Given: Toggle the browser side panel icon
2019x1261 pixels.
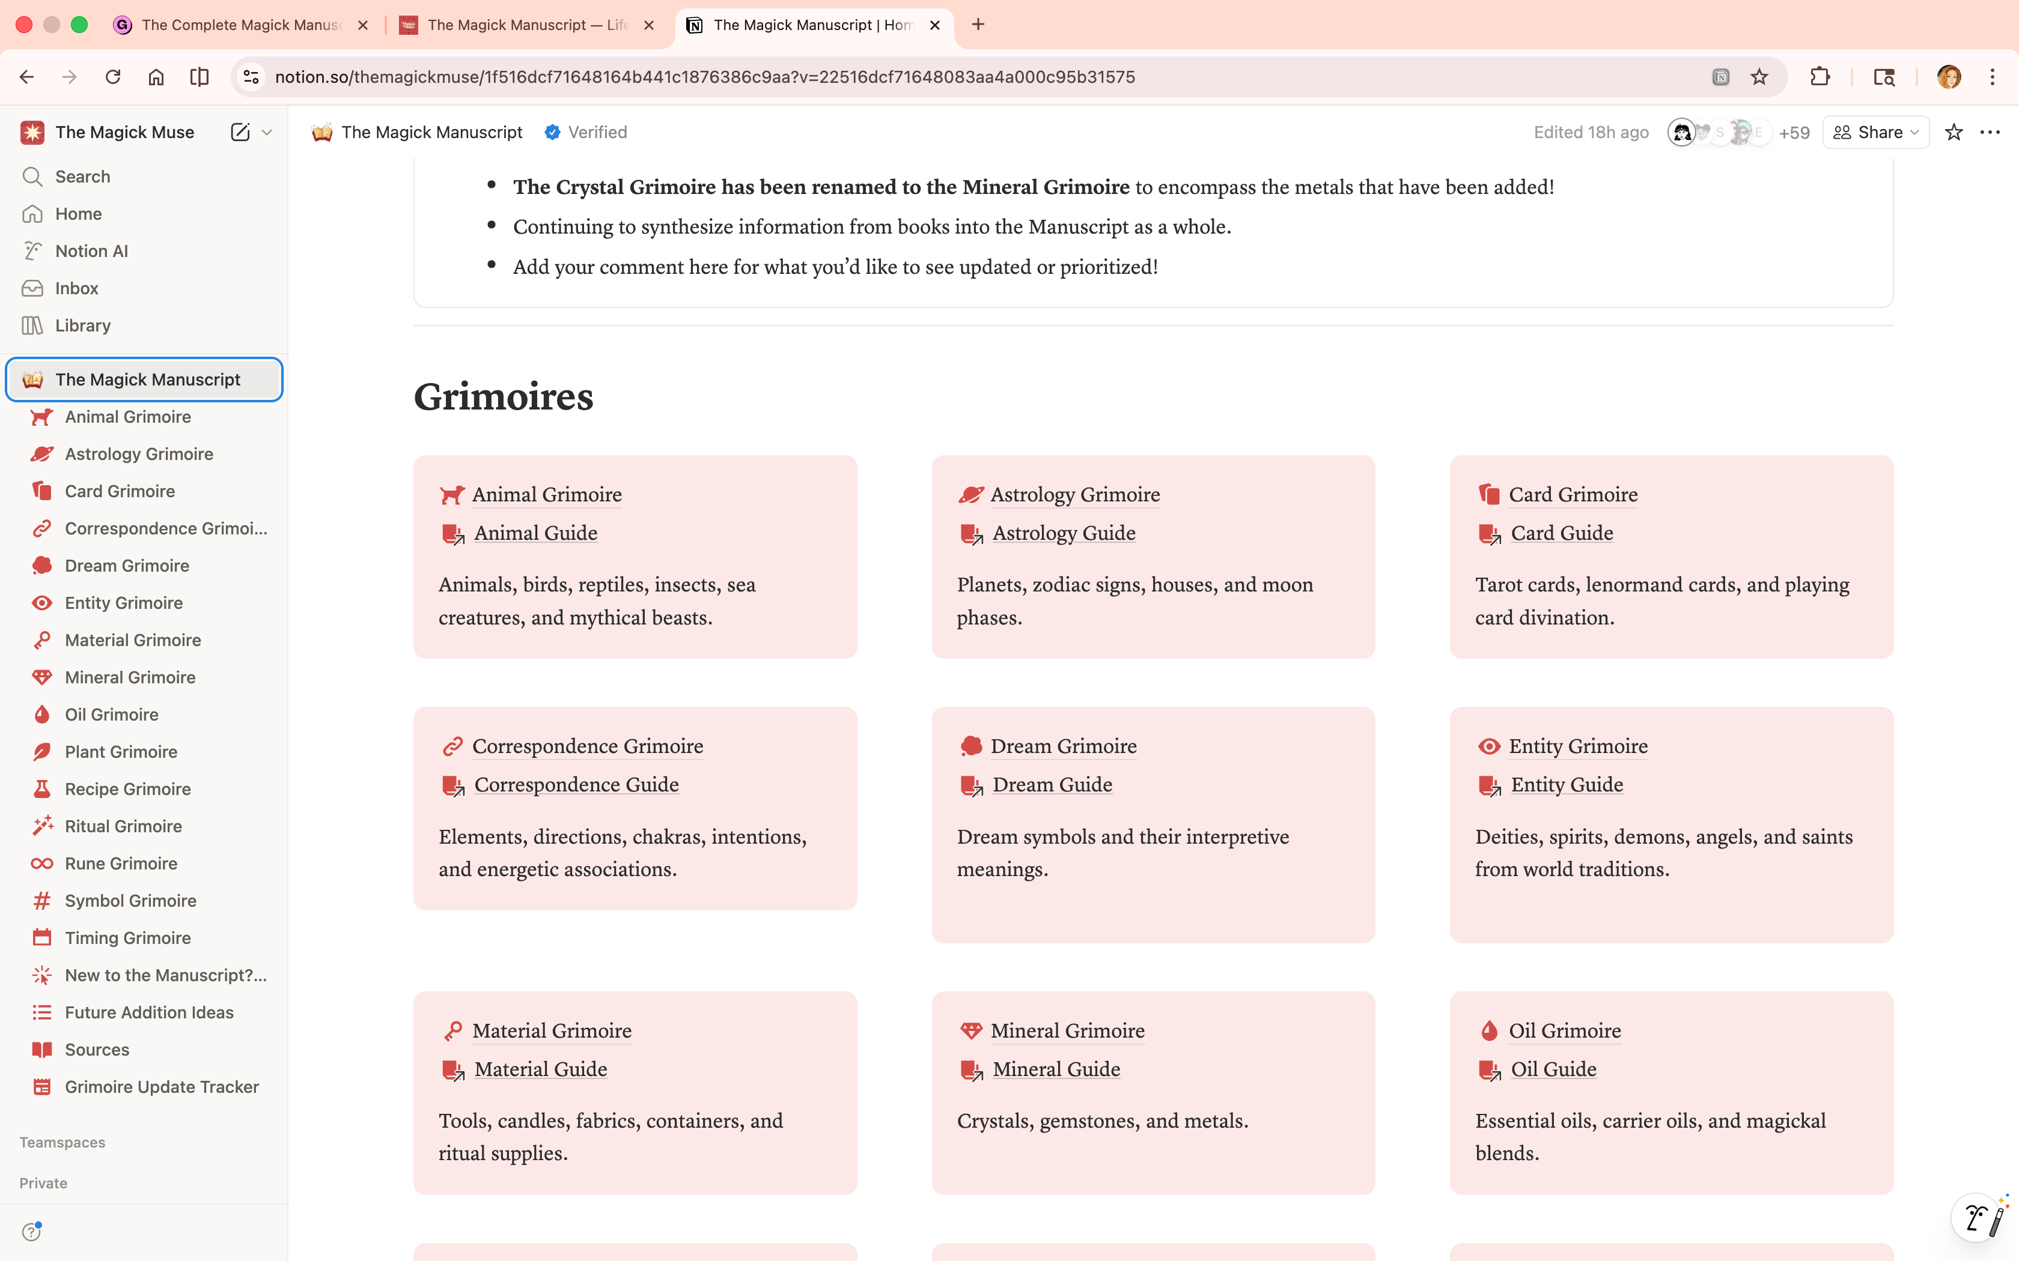Looking at the screenshot, I should [x=1883, y=77].
